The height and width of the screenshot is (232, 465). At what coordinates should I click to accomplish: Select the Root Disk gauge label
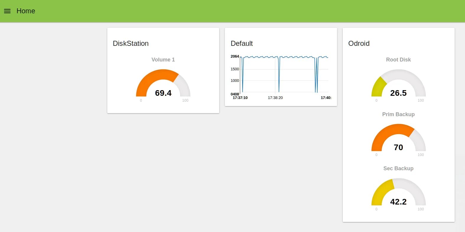point(398,60)
